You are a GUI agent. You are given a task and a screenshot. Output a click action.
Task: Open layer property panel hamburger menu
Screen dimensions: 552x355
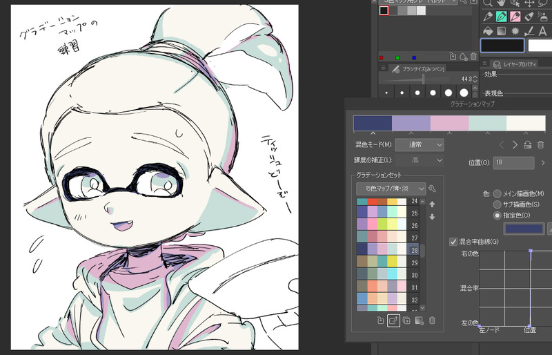tap(484, 63)
